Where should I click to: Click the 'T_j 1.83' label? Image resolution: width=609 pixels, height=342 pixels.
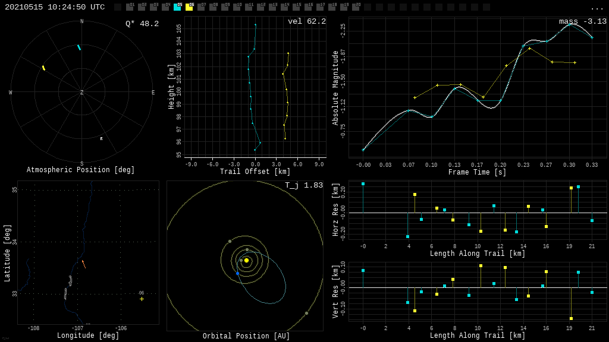click(x=303, y=185)
